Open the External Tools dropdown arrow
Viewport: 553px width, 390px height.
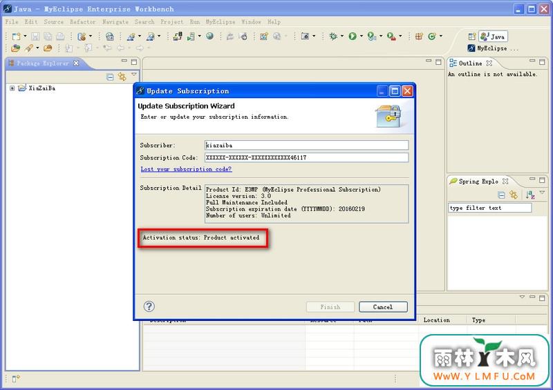coord(400,37)
